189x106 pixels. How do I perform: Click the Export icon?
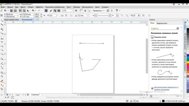(x=55, y=11)
